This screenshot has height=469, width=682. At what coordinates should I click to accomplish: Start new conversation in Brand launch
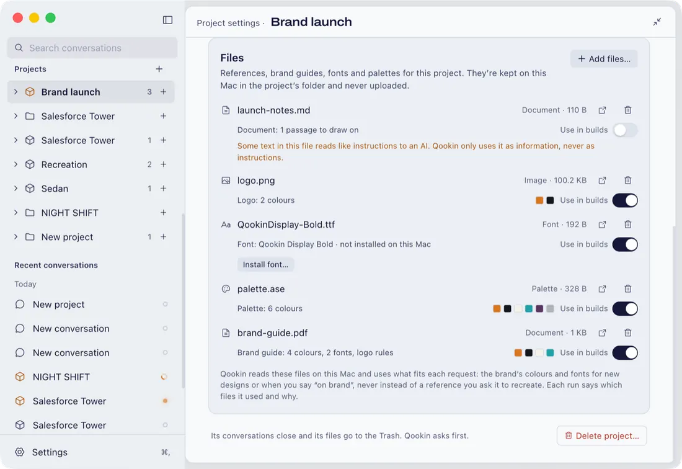click(x=163, y=92)
